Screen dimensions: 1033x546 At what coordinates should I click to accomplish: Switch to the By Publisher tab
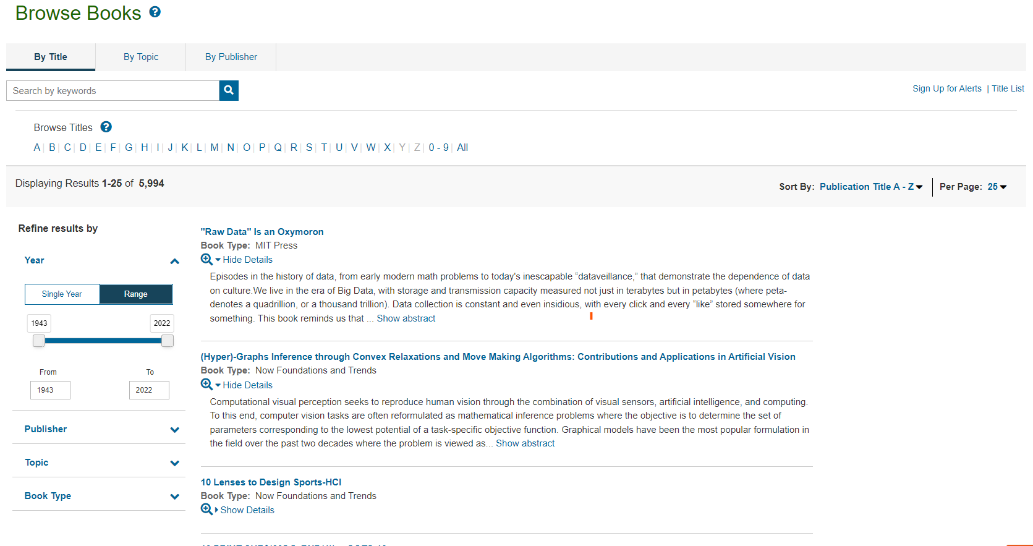click(231, 57)
